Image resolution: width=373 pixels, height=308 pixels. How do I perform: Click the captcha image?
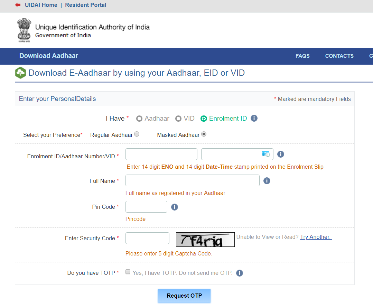[x=205, y=240]
